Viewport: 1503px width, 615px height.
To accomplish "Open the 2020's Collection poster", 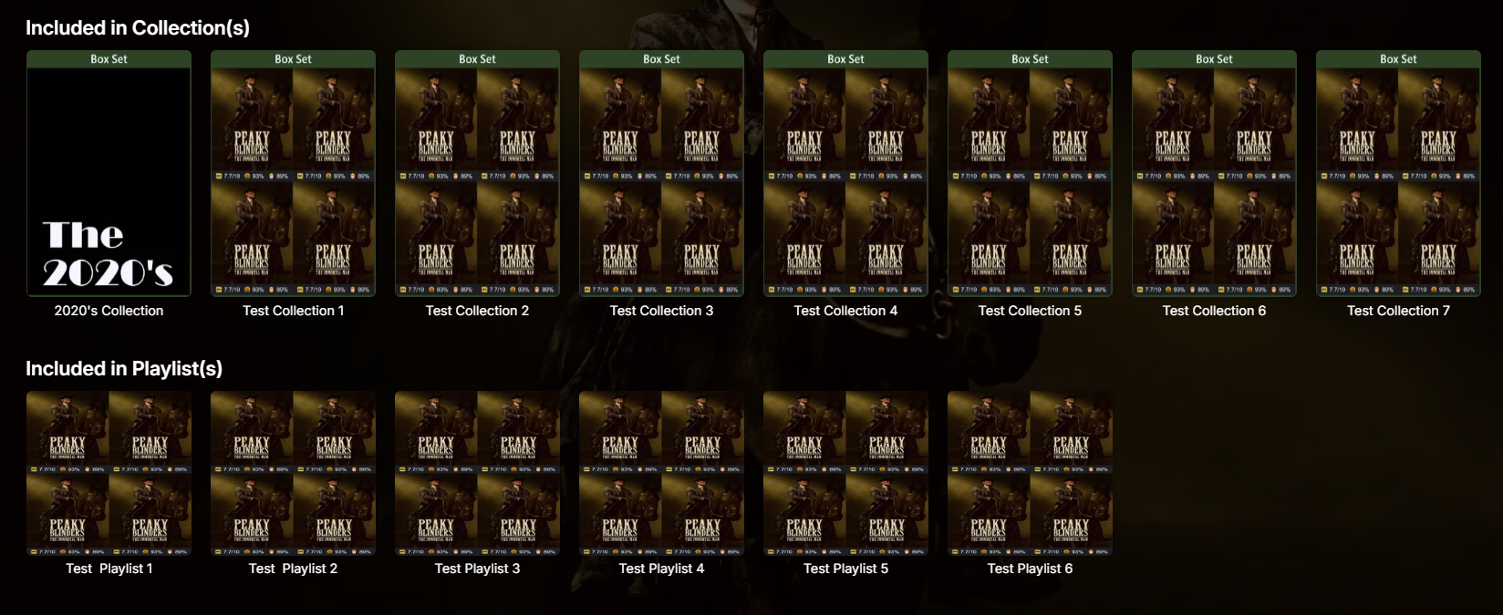I will pyautogui.click(x=109, y=173).
